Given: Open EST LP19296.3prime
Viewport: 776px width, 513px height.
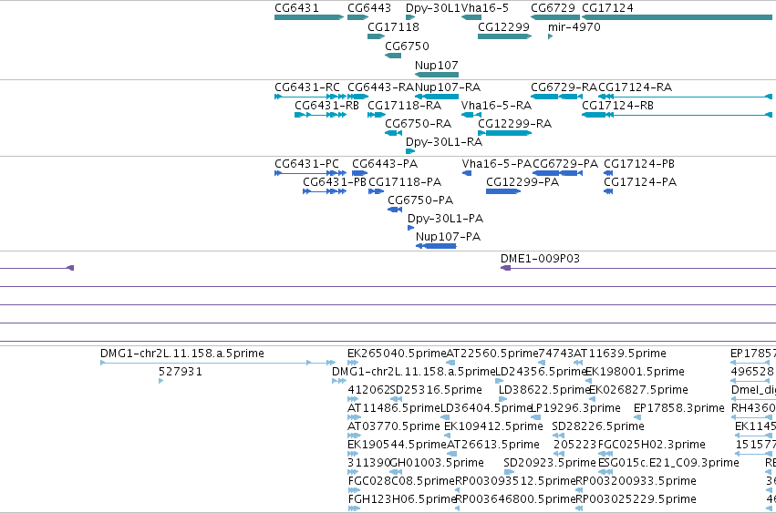Looking at the screenshot, I should point(575,408).
